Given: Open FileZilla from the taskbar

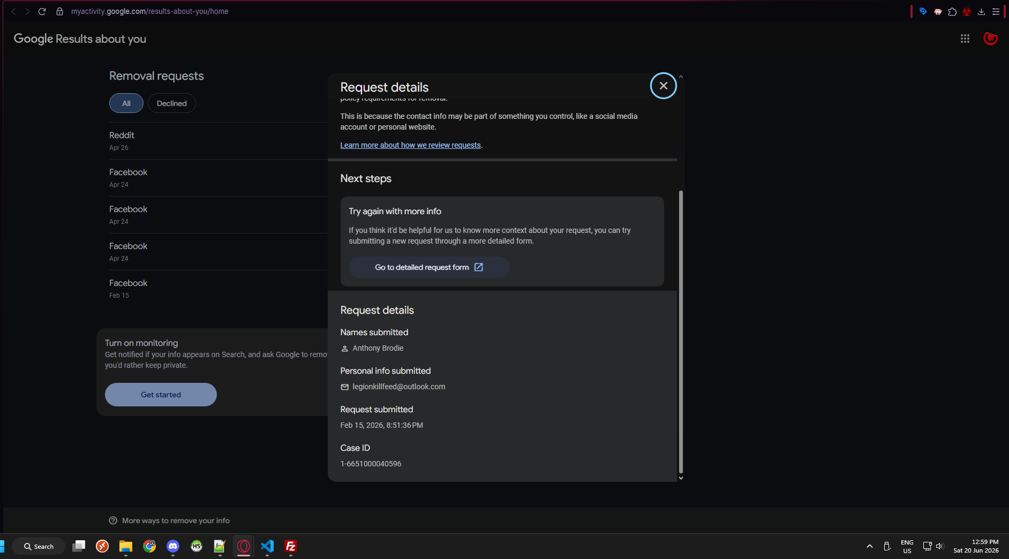Looking at the screenshot, I should click(x=291, y=546).
